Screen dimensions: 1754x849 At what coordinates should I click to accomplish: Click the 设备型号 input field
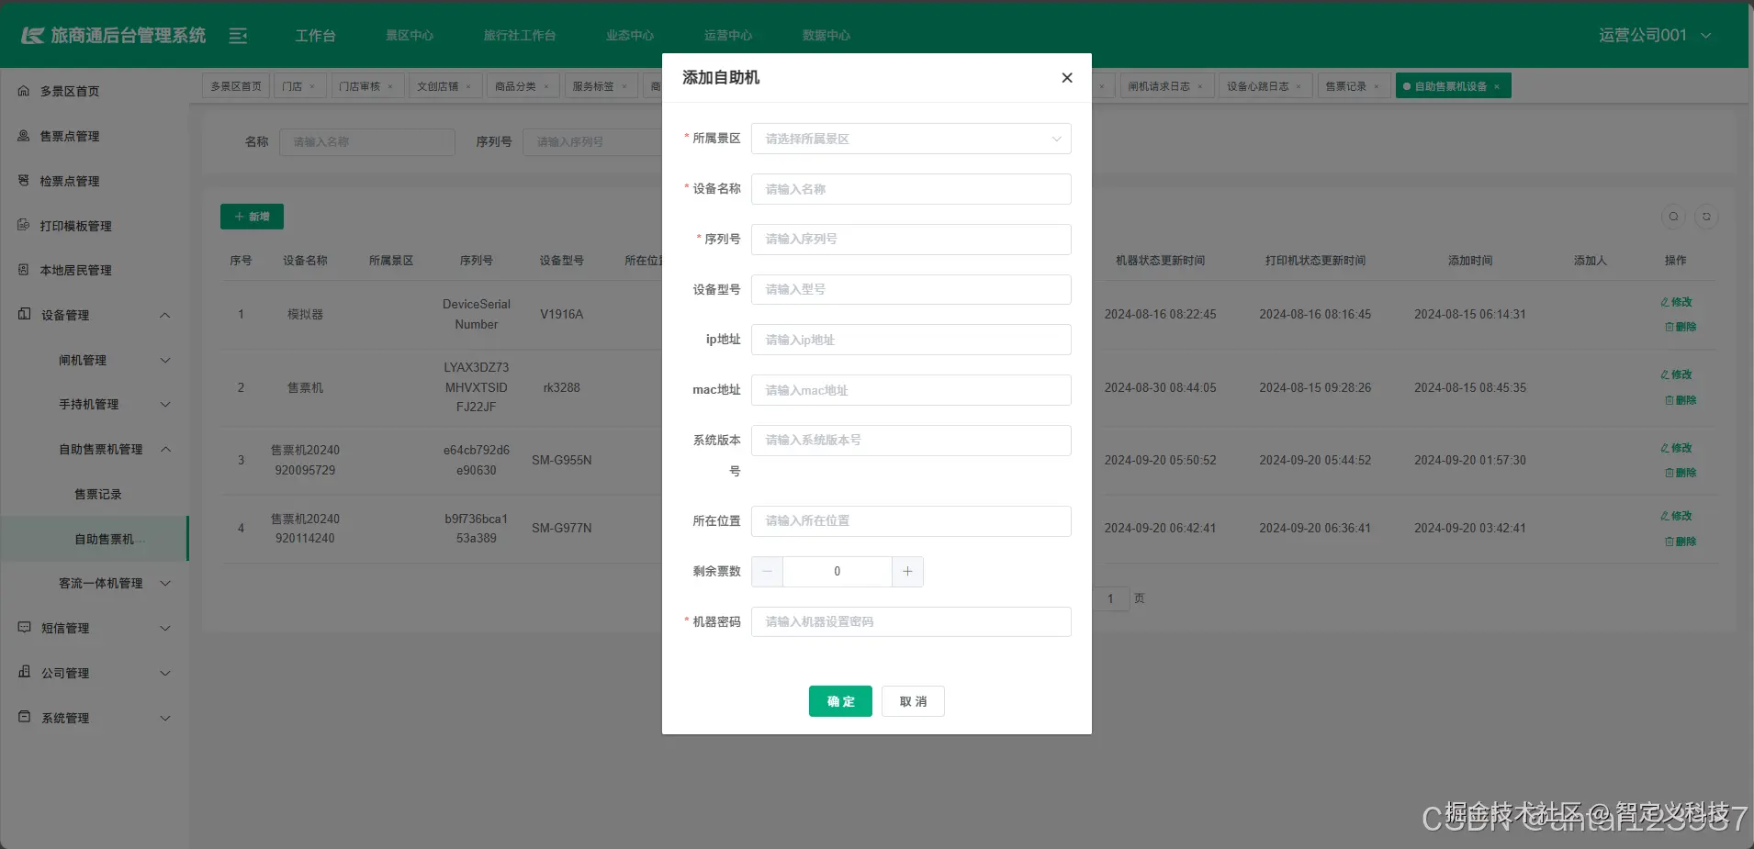coord(911,290)
